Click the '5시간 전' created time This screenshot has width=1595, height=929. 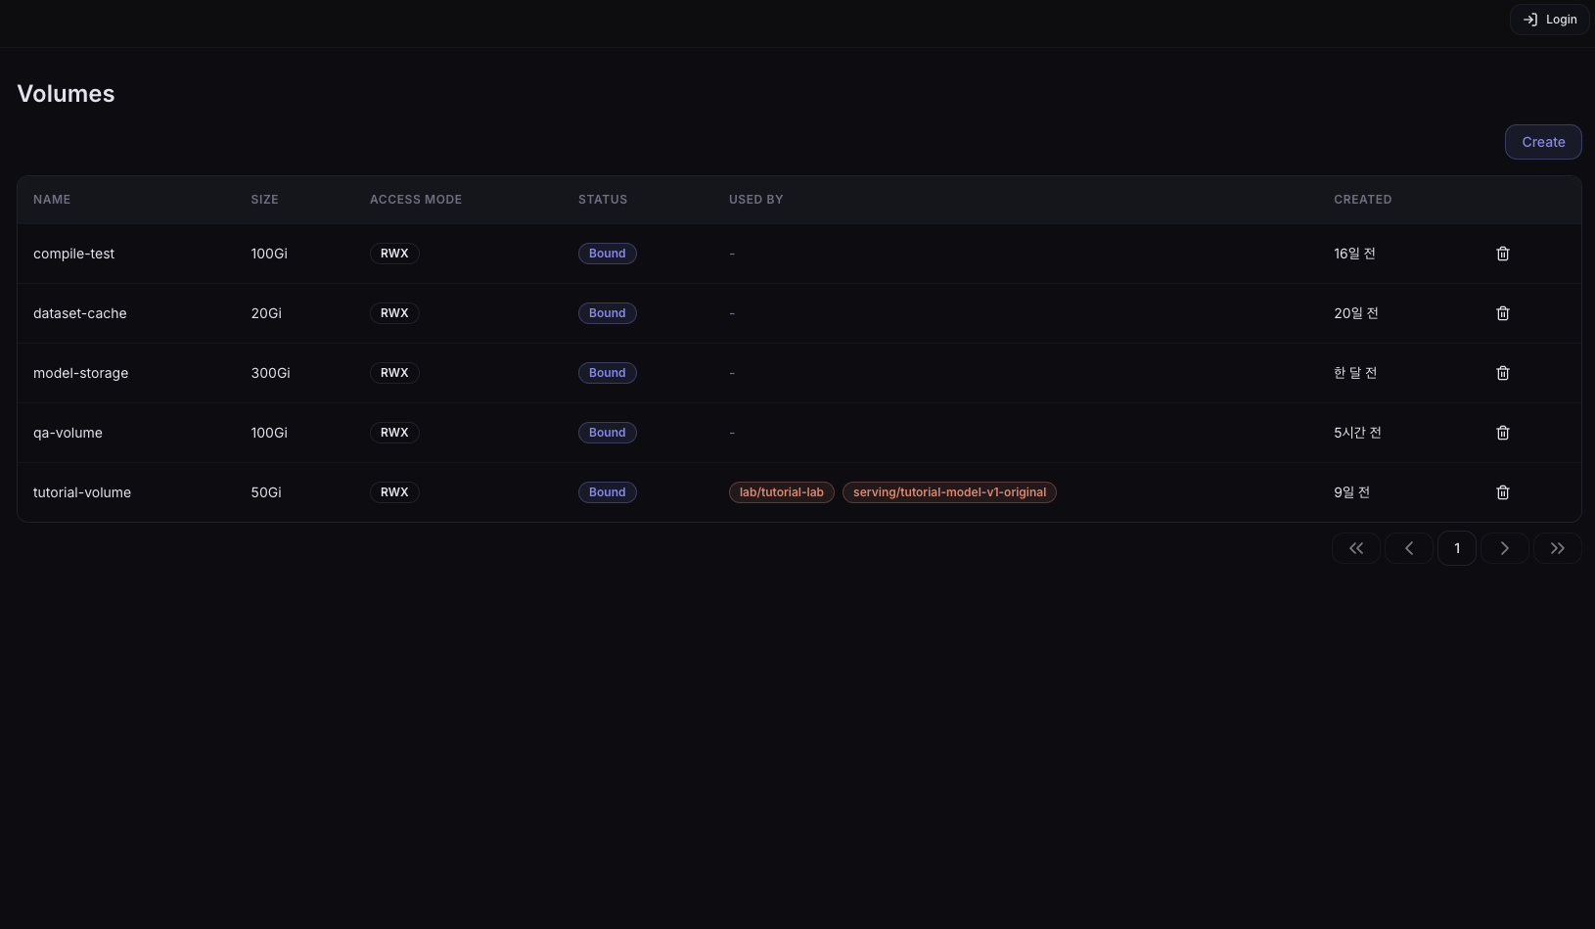coord(1357,433)
